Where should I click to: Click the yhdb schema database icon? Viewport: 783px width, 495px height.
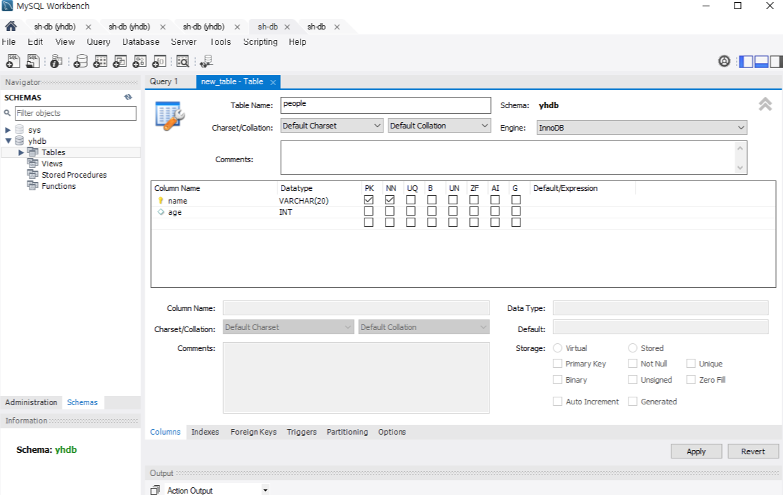pyautogui.click(x=20, y=141)
